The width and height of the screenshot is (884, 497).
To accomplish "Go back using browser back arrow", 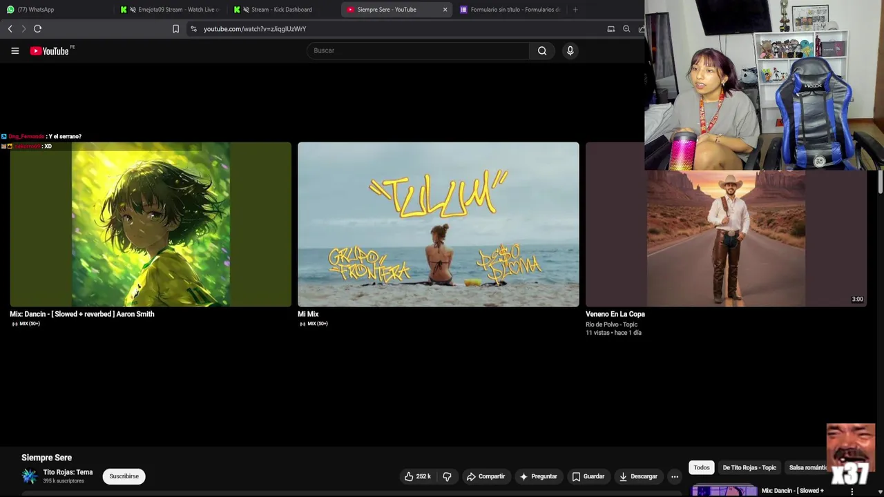I will [x=10, y=29].
